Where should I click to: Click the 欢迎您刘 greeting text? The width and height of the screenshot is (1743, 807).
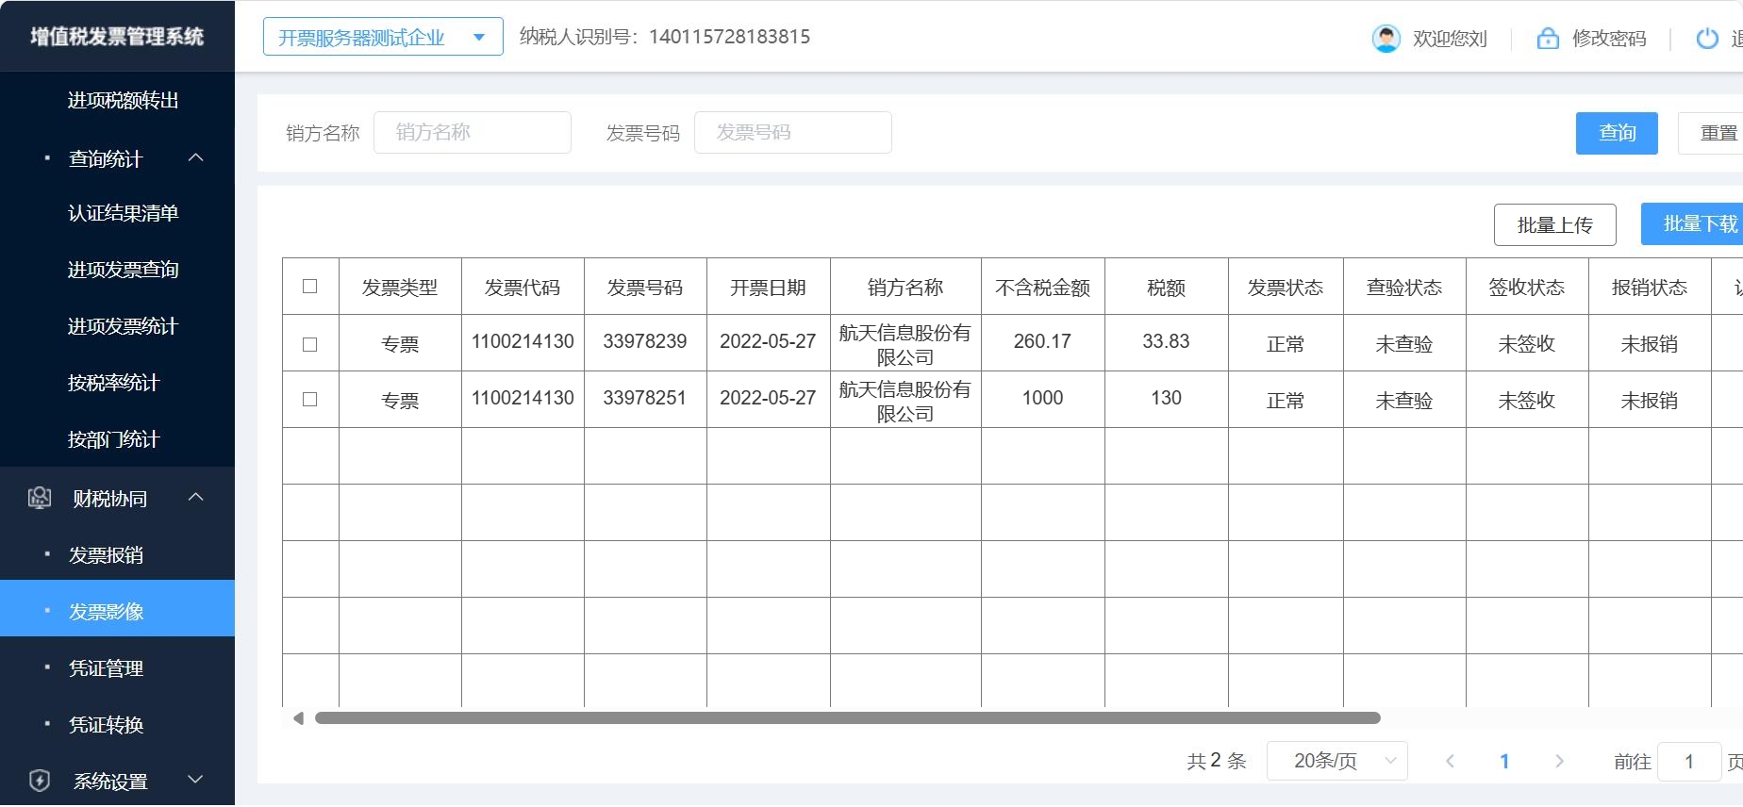click(1450, 39)
